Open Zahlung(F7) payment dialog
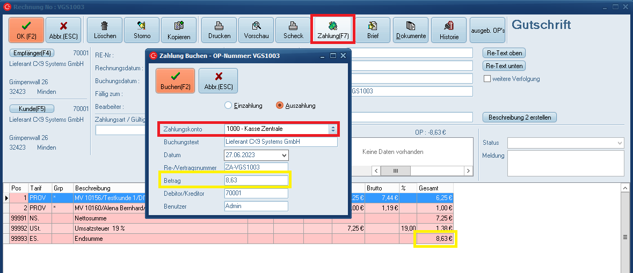Screen dimensions: 633x273 click(332, 30)
